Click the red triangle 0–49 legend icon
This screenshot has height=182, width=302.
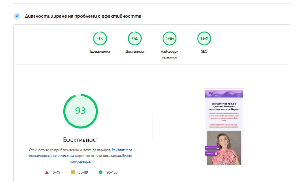pos(47,172)
